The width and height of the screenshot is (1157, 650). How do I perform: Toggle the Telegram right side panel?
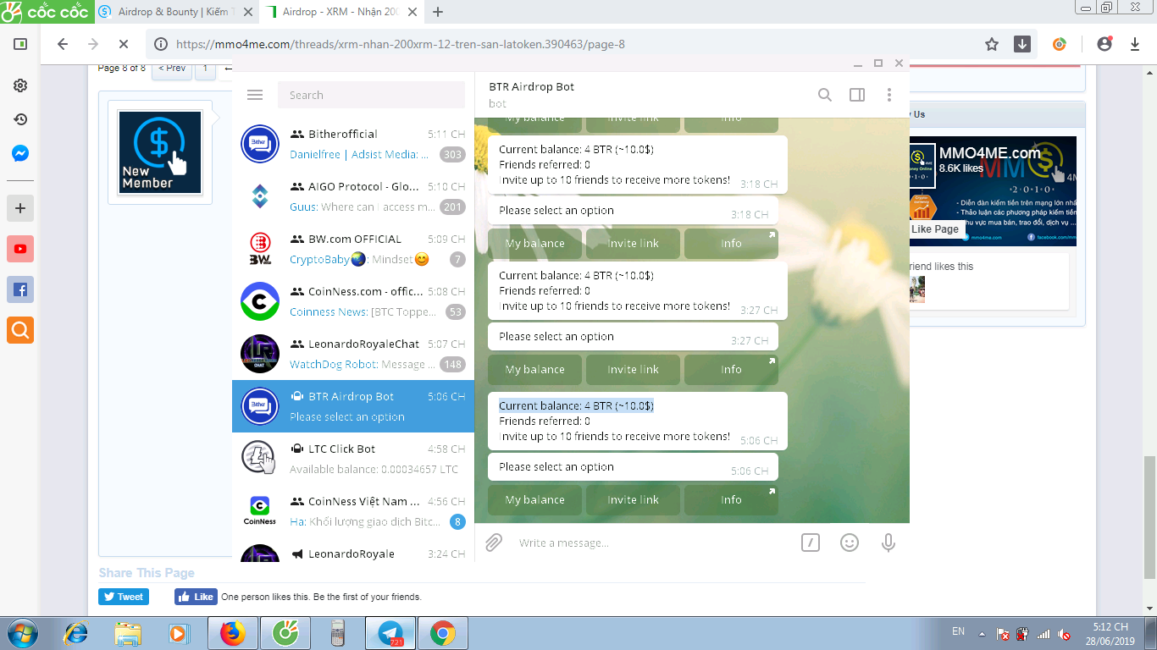click(x=857, y=95)
